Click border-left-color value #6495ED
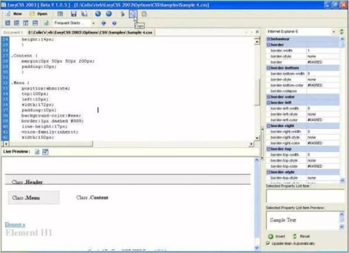 [x=323, y=120]
